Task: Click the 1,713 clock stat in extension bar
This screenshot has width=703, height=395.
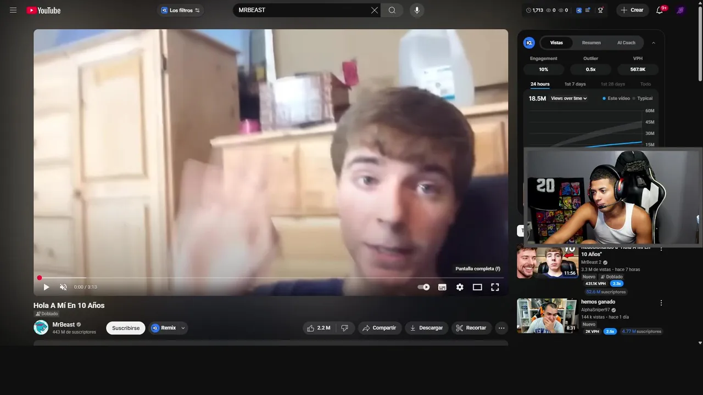Action: [x=534, y=10]
